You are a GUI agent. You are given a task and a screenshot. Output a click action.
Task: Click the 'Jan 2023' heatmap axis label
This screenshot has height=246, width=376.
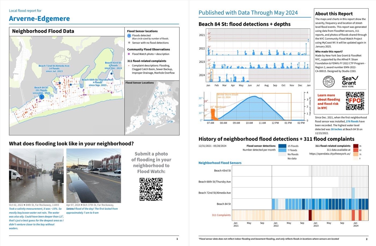pos(316,224)
